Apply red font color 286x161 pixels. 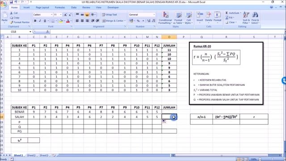coord(68,21)
